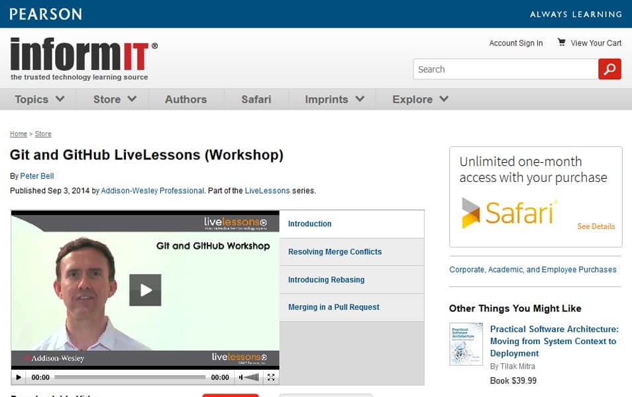
Task: Open the Store dropdown
Action: pyautogui.click(x=113, y=99)
